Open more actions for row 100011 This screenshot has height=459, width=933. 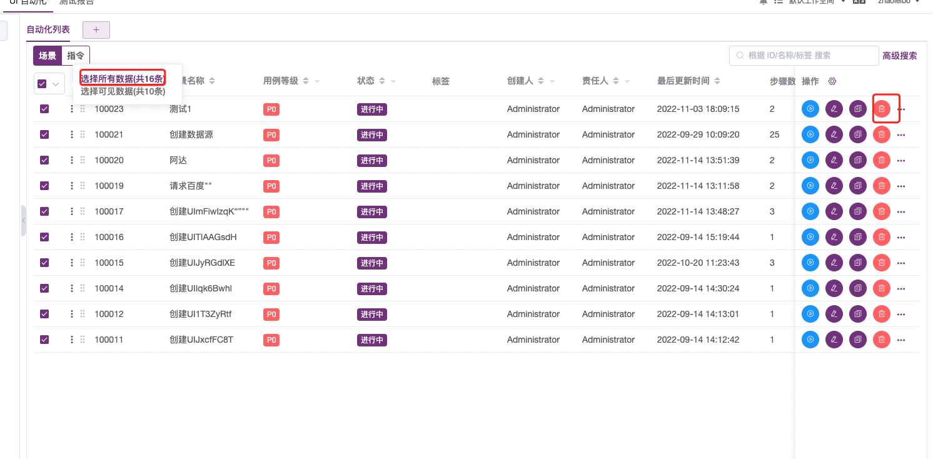point(901,340)
